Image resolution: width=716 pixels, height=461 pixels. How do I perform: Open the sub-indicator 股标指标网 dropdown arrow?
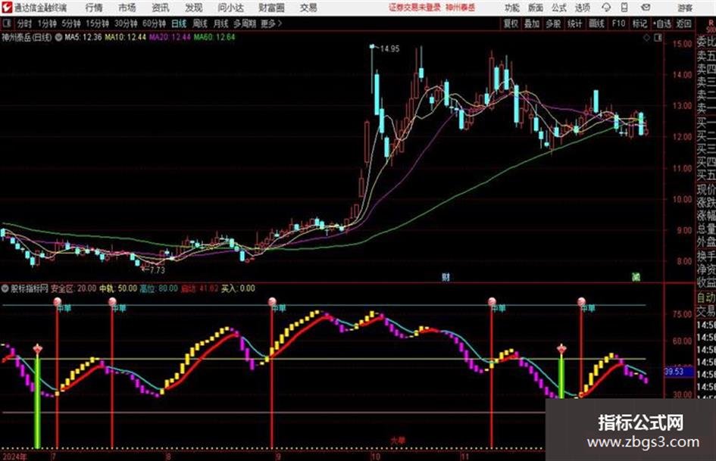5,288
